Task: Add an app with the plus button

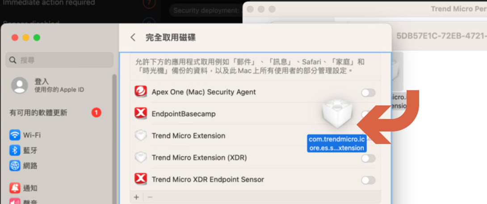Action: [136, 197]
